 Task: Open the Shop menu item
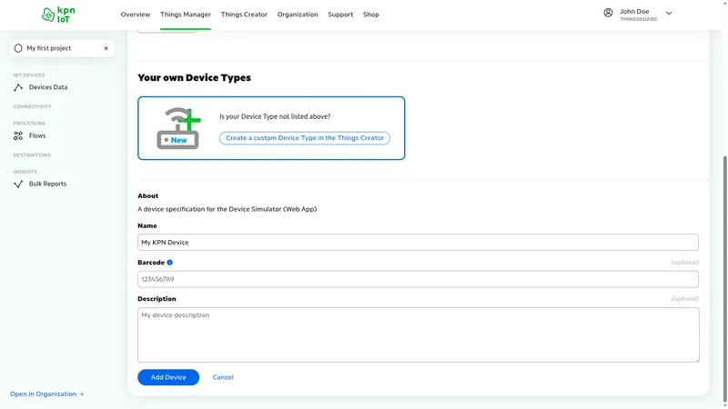tap(371, 15)
